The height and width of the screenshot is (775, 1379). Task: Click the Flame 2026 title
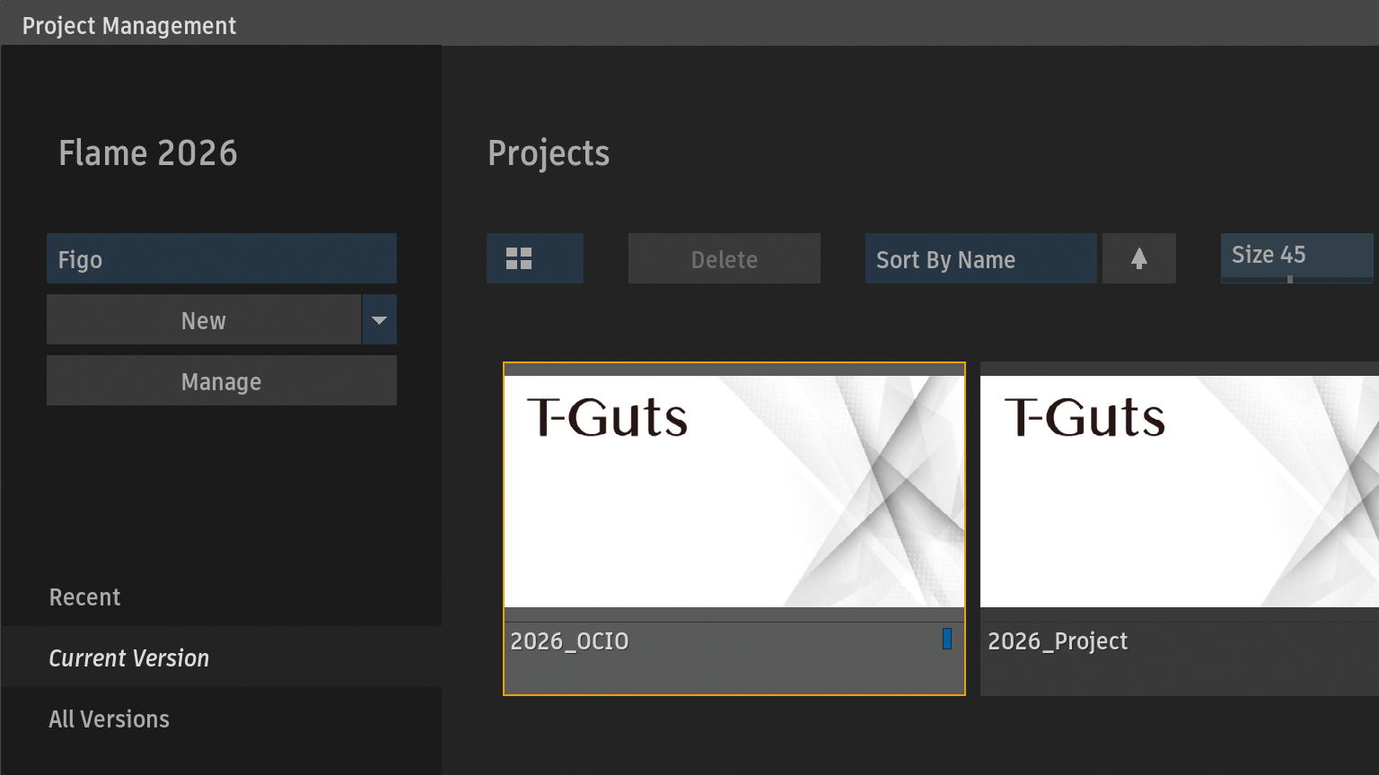tap(148, 153)
